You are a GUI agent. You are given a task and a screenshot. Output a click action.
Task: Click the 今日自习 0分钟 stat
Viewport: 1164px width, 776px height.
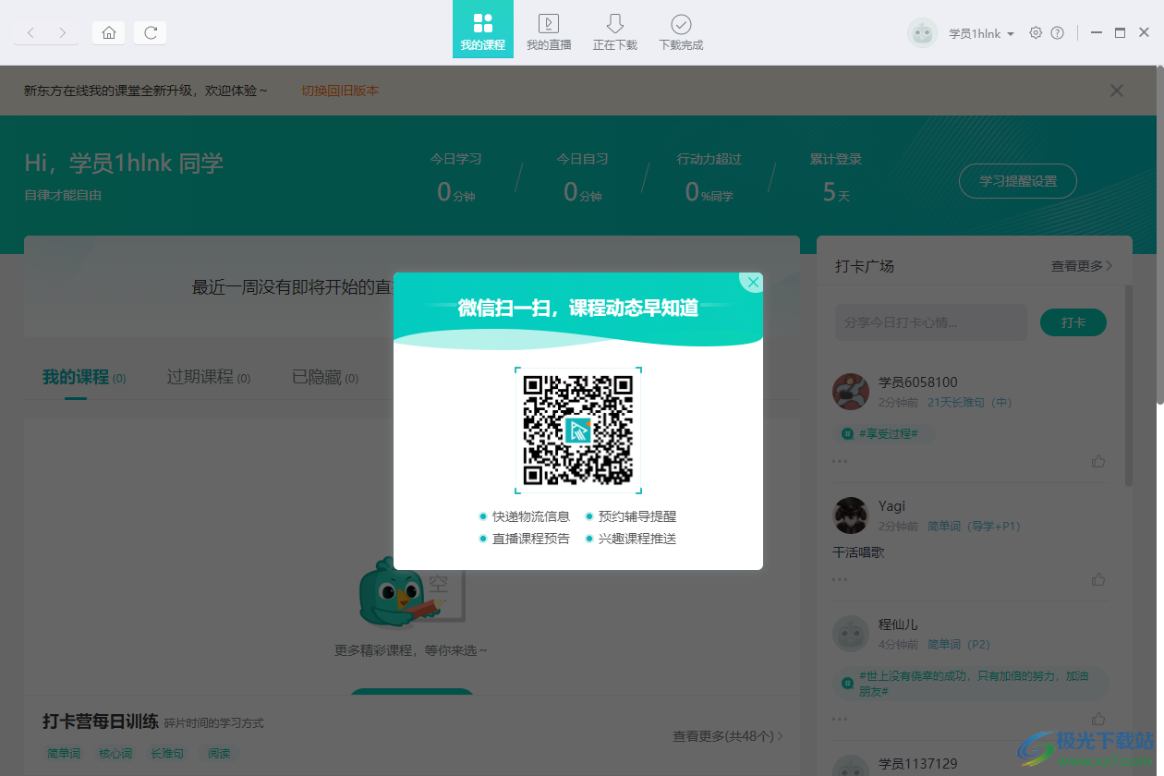tap(583, 178)
